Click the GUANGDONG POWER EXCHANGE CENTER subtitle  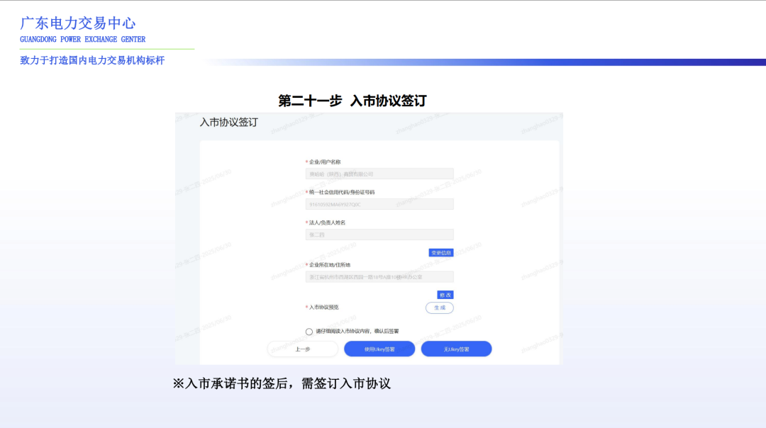[83, 39]
